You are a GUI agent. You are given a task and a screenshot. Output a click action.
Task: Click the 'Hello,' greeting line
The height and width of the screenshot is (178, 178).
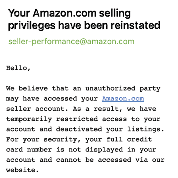(x=18, y=68)
